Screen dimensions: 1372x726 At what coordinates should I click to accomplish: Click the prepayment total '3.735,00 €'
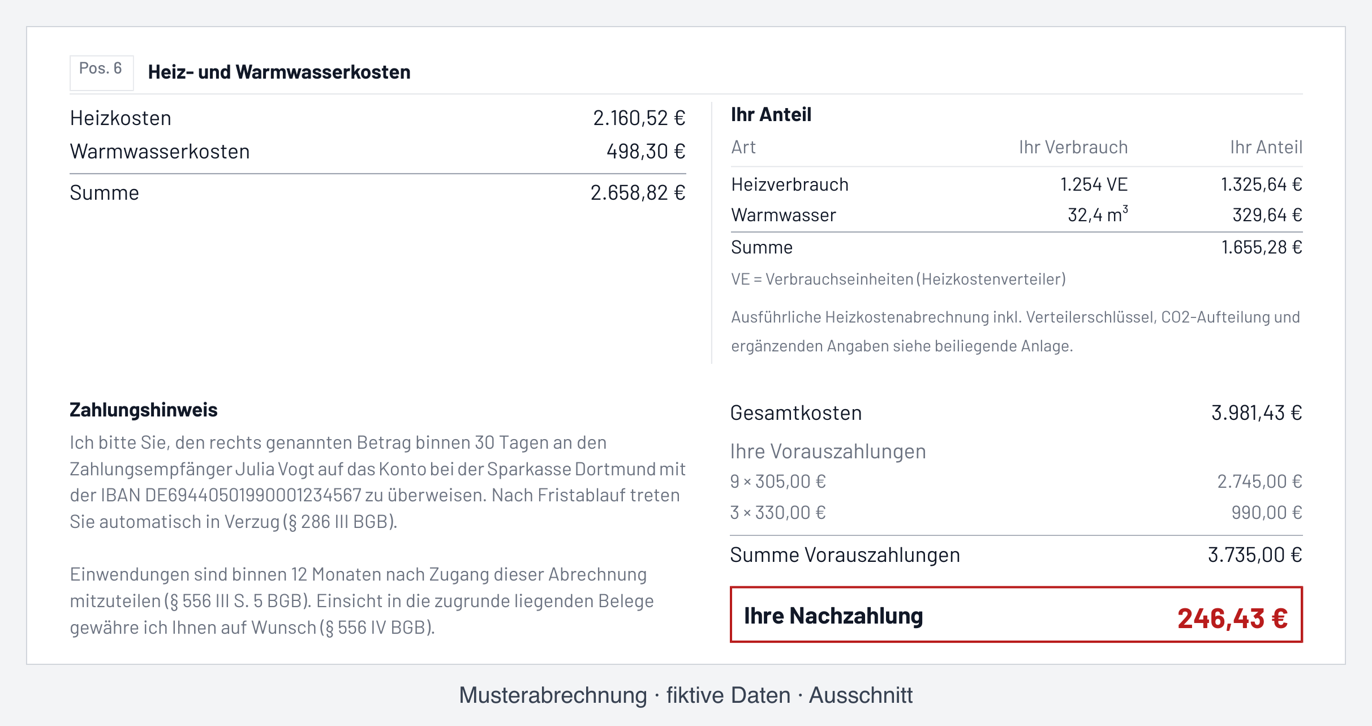(x=1255, y=555)
